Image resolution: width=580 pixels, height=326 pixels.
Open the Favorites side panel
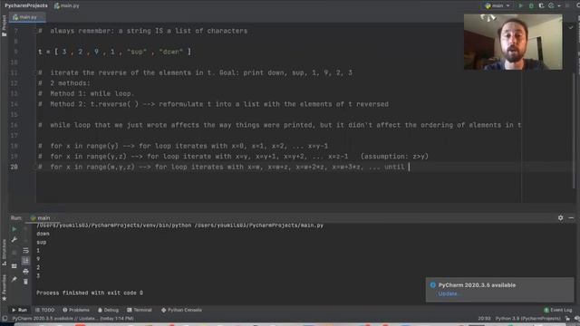tap(4, 288)
